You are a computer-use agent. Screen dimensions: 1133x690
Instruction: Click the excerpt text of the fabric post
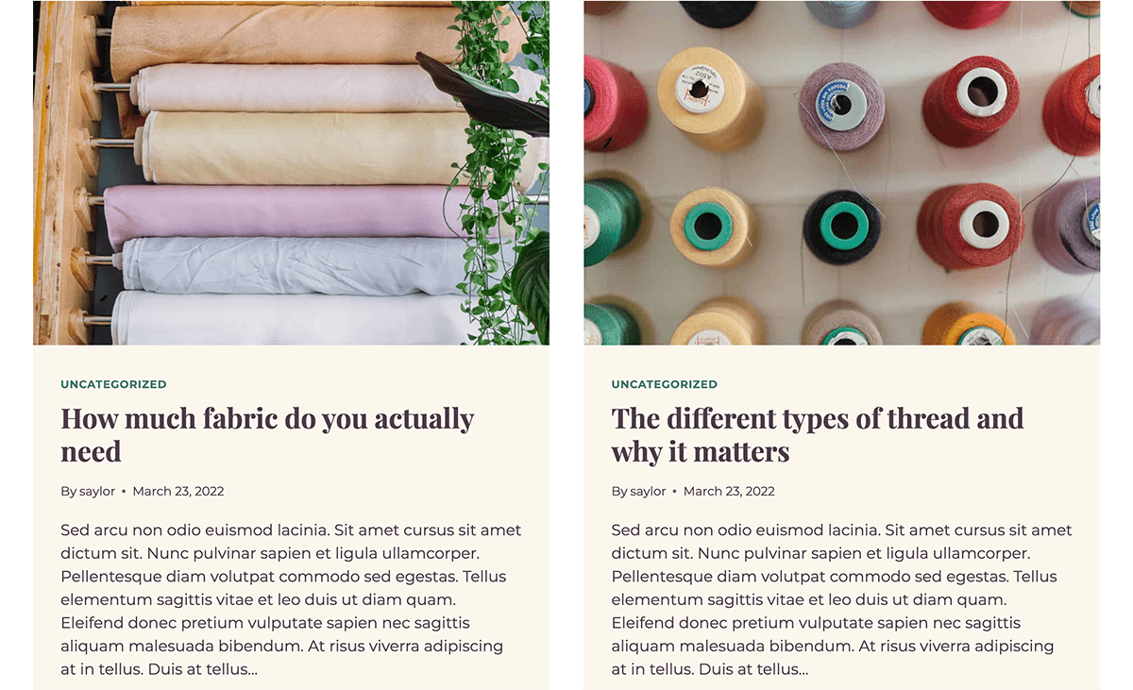[x=291, y=599]
